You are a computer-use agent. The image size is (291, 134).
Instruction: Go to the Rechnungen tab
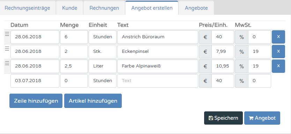pos(104,8)
